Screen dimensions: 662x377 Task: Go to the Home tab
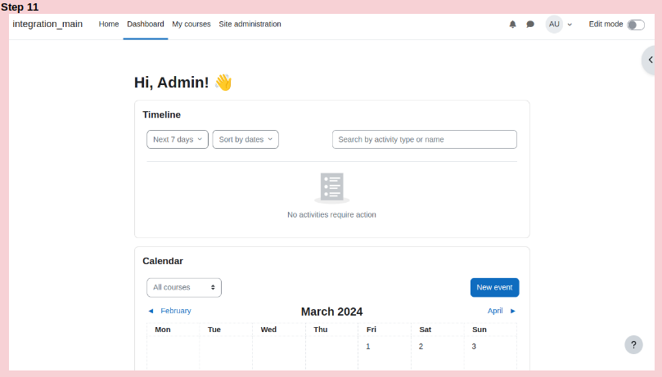pyautogui.click(x=109, y=25)
